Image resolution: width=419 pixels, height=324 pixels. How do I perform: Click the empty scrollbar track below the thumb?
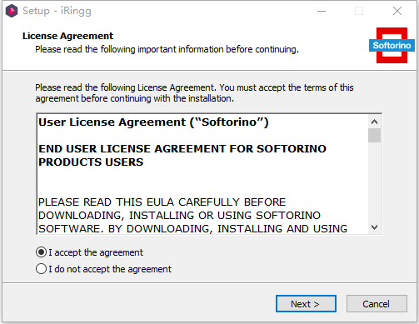tap(374, 182)
